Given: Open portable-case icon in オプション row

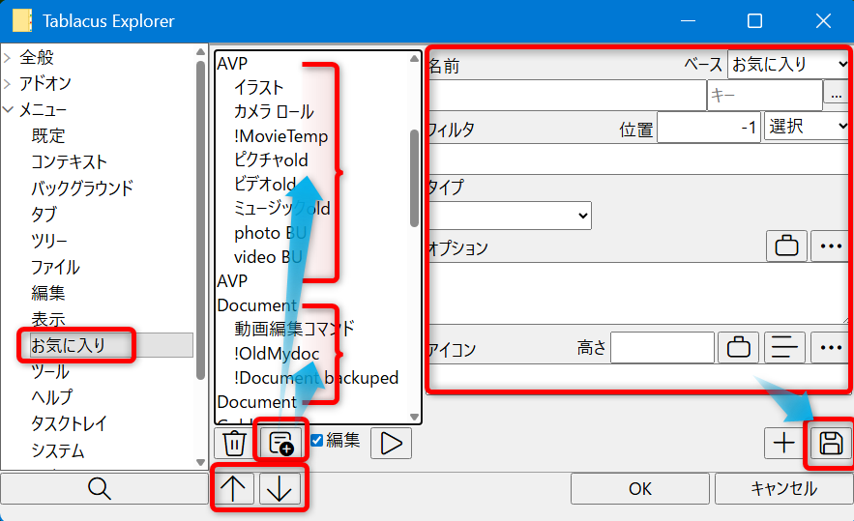Looking at the screenshot, I should (786, 246).
